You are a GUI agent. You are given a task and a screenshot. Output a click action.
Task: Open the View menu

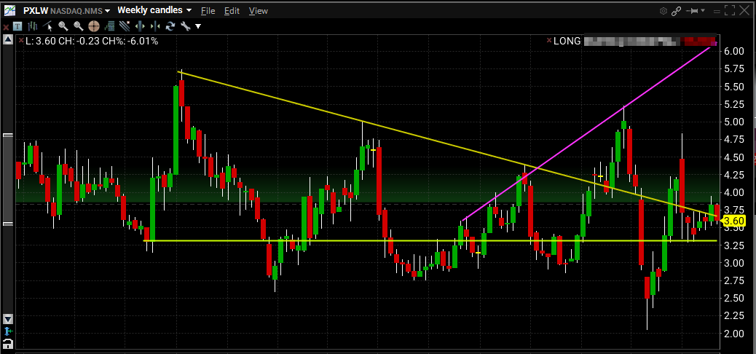point(258,11)
